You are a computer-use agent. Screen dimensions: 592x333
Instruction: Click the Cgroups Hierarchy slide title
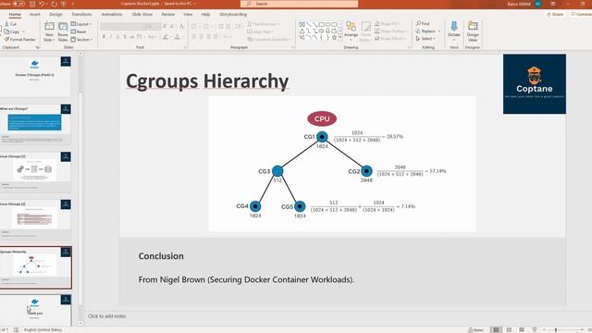(x=207, y=81)
